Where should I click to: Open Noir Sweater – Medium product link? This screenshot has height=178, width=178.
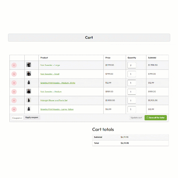tap(51, 92)
